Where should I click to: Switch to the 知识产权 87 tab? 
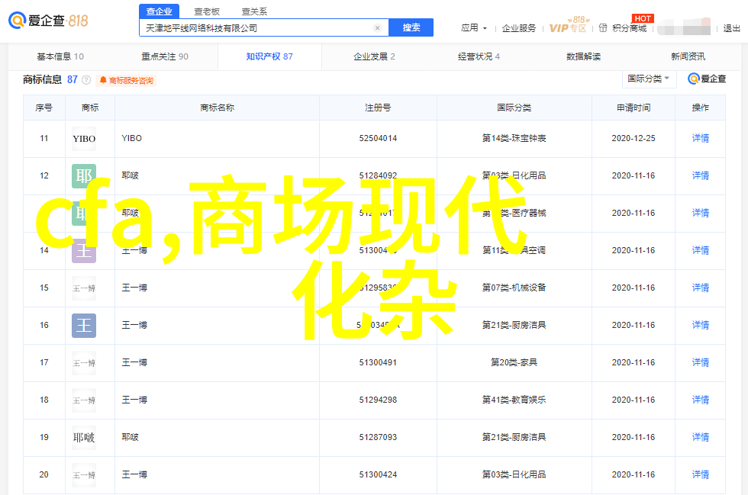pyautogui.click(x=269, y=56)
